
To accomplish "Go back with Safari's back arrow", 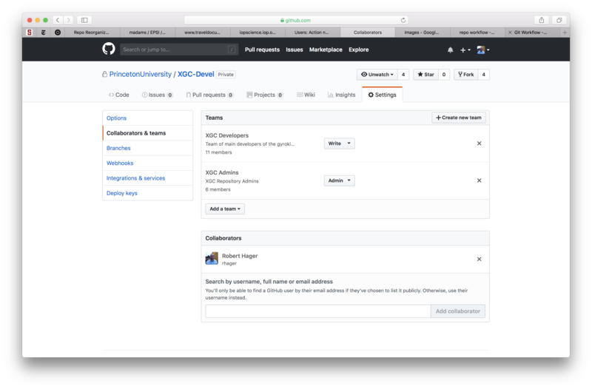I will tap(58, 20).
